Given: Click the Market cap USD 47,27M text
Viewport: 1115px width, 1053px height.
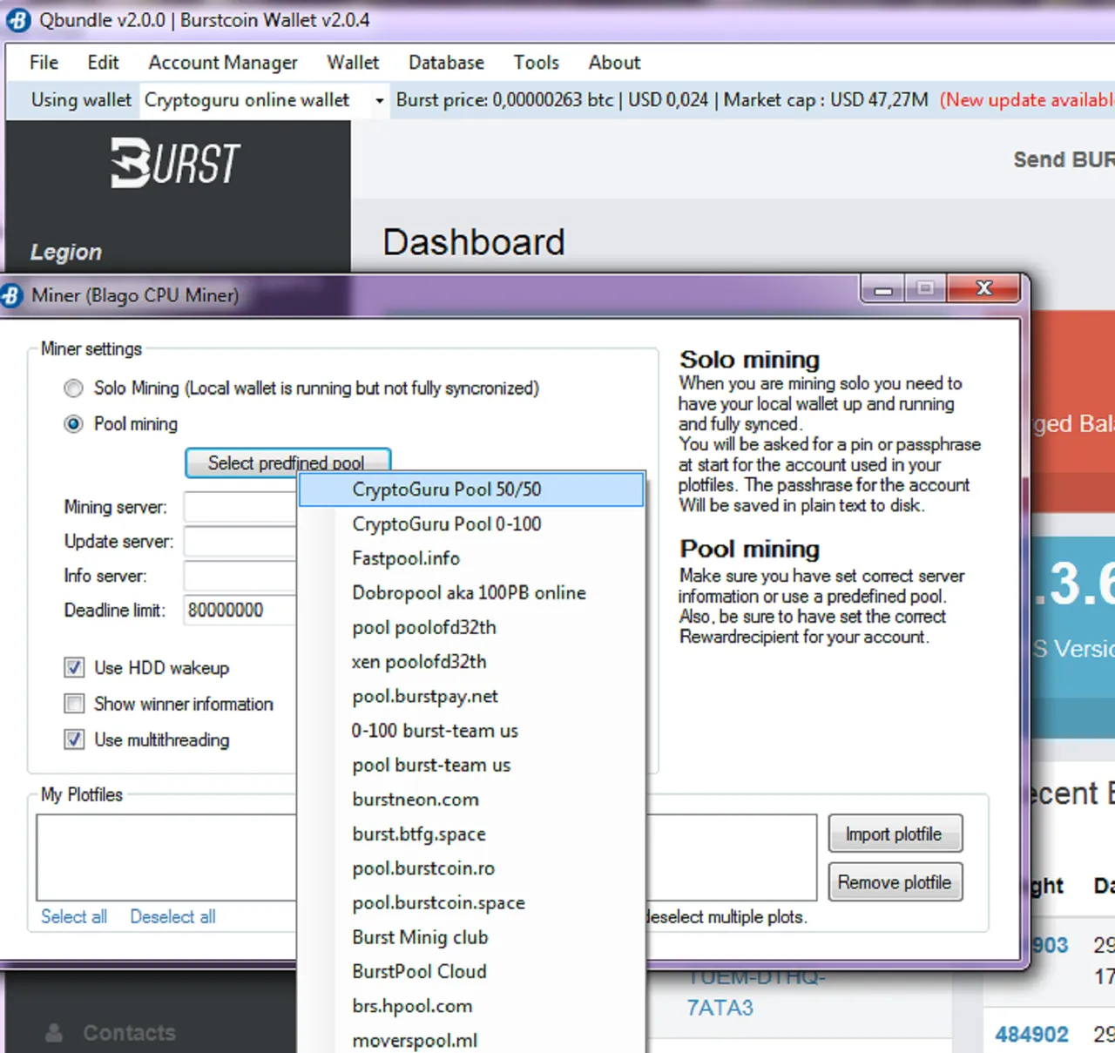Looking at the screenshot, I should pyautogui.click(x=826, y=100).
